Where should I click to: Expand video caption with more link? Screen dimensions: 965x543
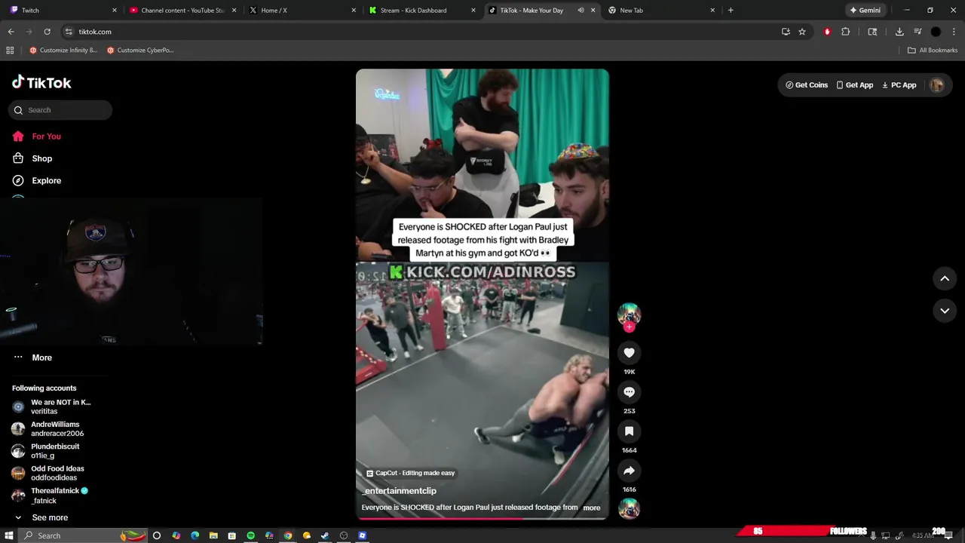tap(592, 508)
